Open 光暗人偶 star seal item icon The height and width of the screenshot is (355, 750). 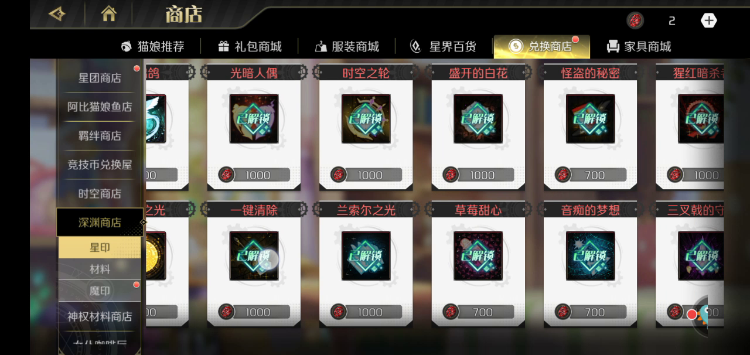click(254, 119)
